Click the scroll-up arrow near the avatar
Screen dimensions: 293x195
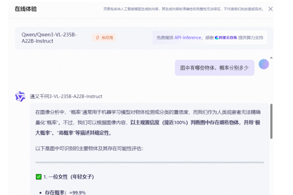[x=271, y=58]
